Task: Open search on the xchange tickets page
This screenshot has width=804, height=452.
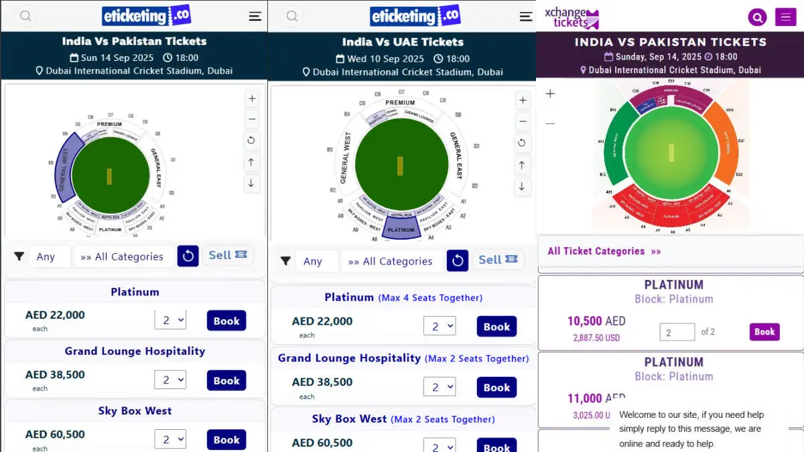Action: [x=757, y=17]
